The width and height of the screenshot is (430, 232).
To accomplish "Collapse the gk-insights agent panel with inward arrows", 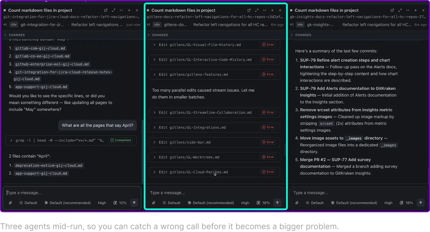I will coord(408,10).
